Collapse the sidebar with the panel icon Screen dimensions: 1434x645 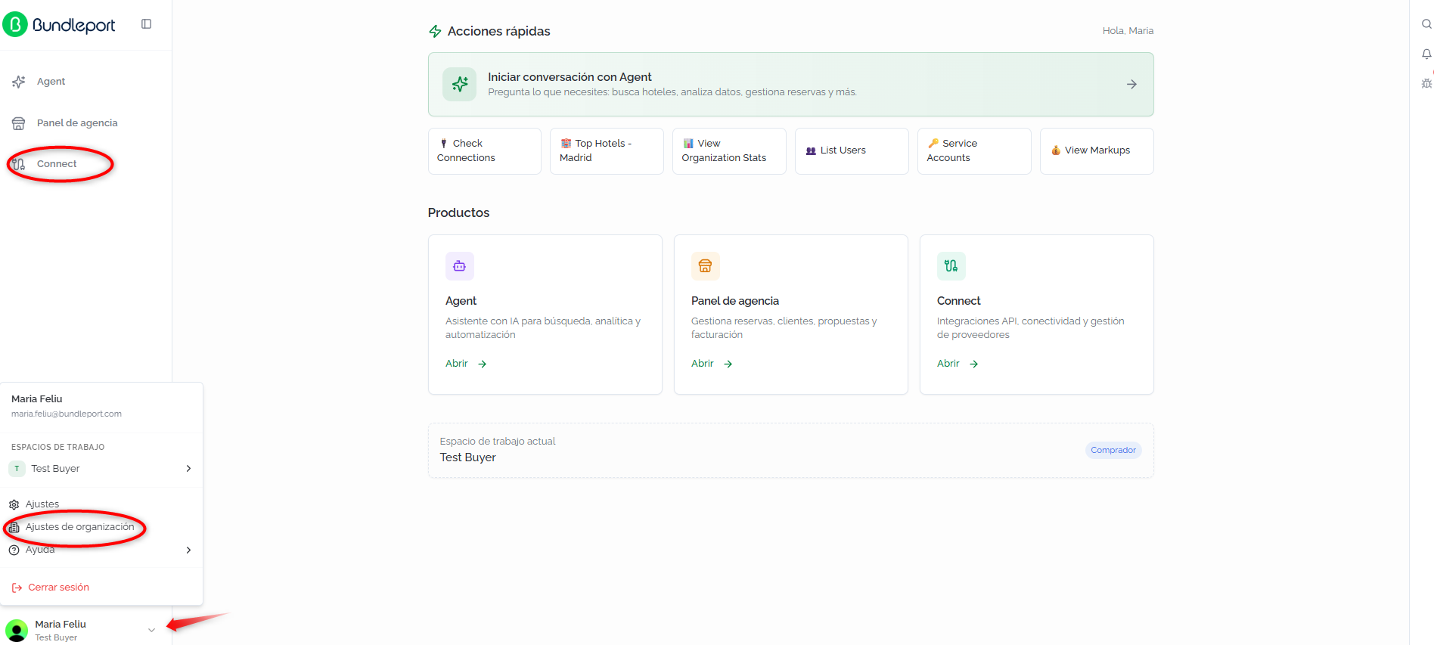[147, 24]
